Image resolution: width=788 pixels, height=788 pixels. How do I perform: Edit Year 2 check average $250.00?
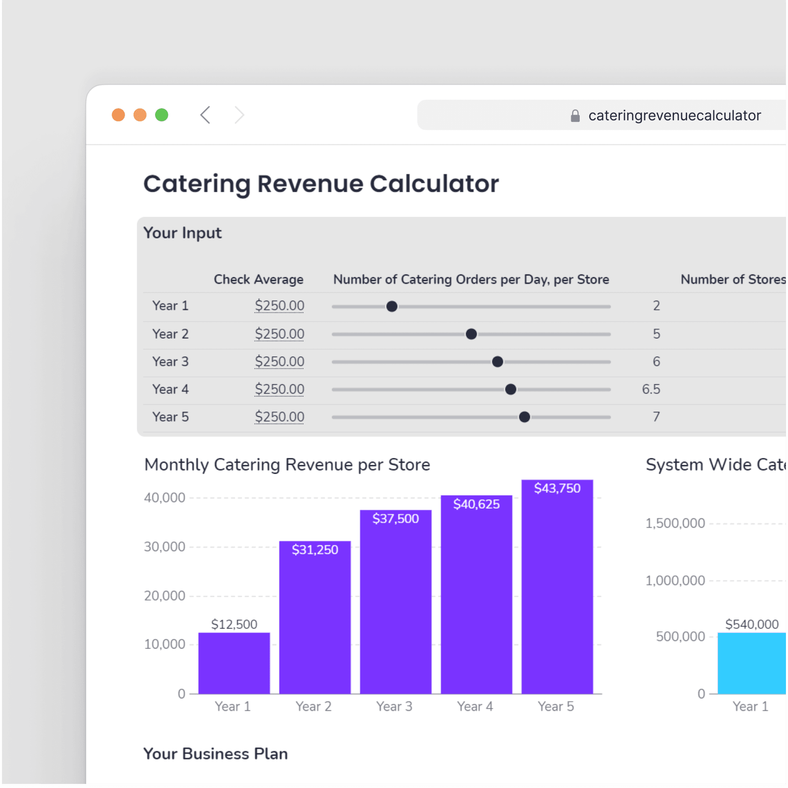280,334
